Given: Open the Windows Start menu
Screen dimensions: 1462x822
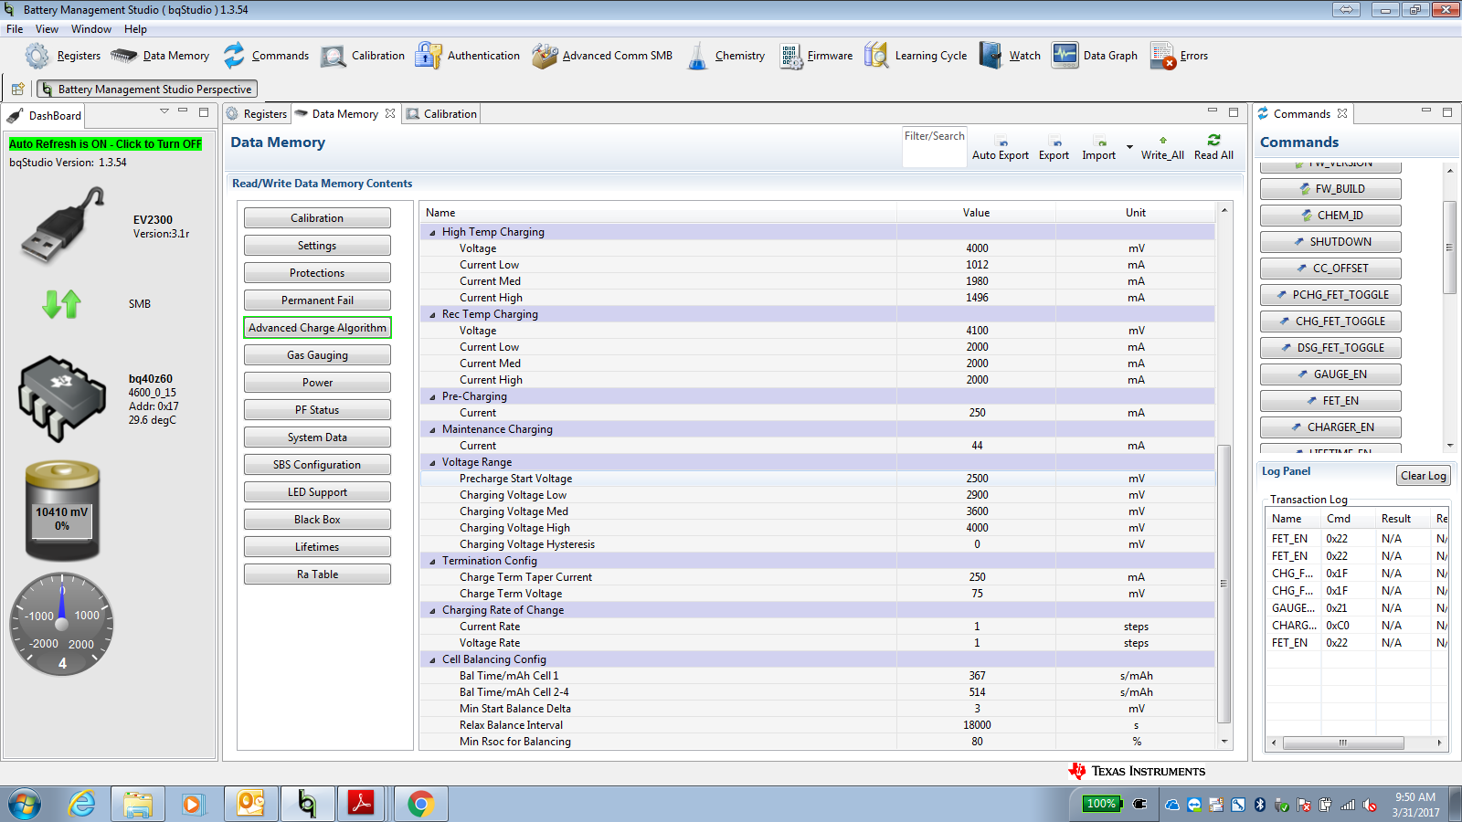Looking at the screenshot, I should [25, 804].
